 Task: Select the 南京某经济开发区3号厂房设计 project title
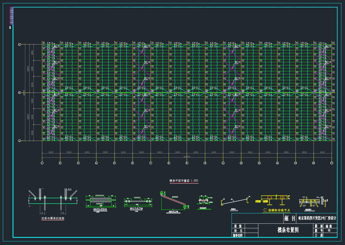(317, 218)
